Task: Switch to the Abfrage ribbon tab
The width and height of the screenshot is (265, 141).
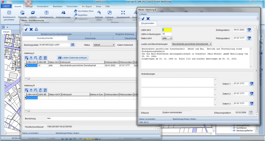Action: [29, 7]
